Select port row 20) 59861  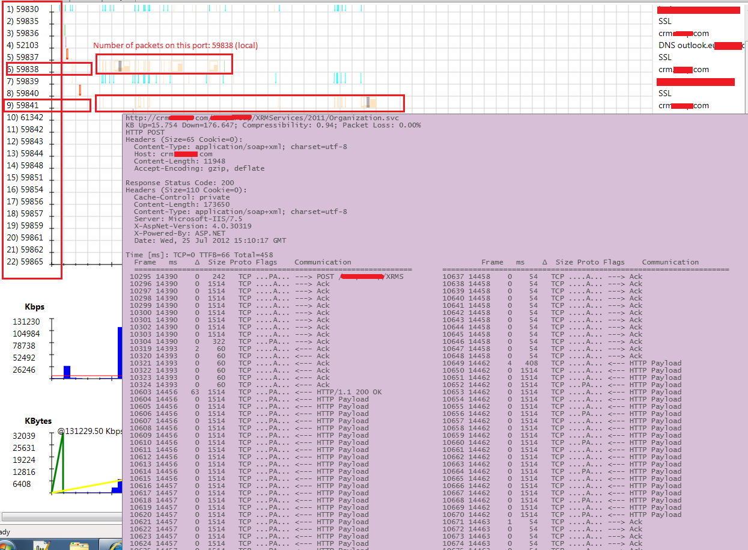point(25,237)
